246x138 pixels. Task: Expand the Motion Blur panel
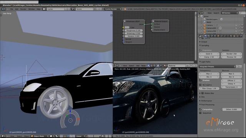coord(200,93)
